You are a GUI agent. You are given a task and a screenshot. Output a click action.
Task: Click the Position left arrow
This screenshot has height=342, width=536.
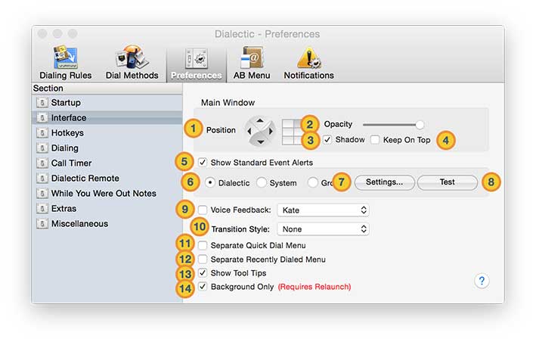pos(249,131)
